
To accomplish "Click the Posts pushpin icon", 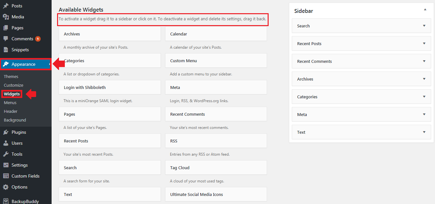I will (x=6, y=6).
